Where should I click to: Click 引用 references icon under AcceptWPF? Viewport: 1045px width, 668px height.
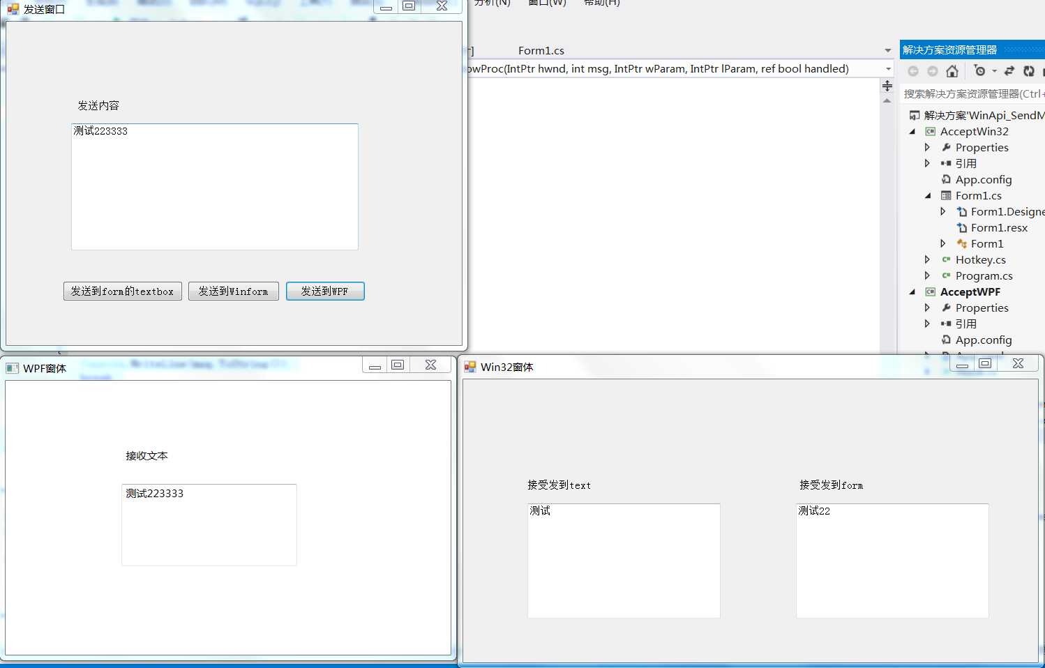tap(946, 324)
